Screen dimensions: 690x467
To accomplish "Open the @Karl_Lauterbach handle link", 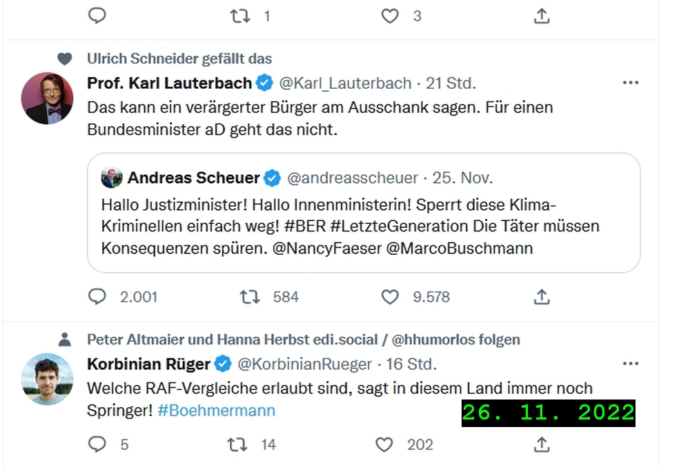I will [345, 83].
